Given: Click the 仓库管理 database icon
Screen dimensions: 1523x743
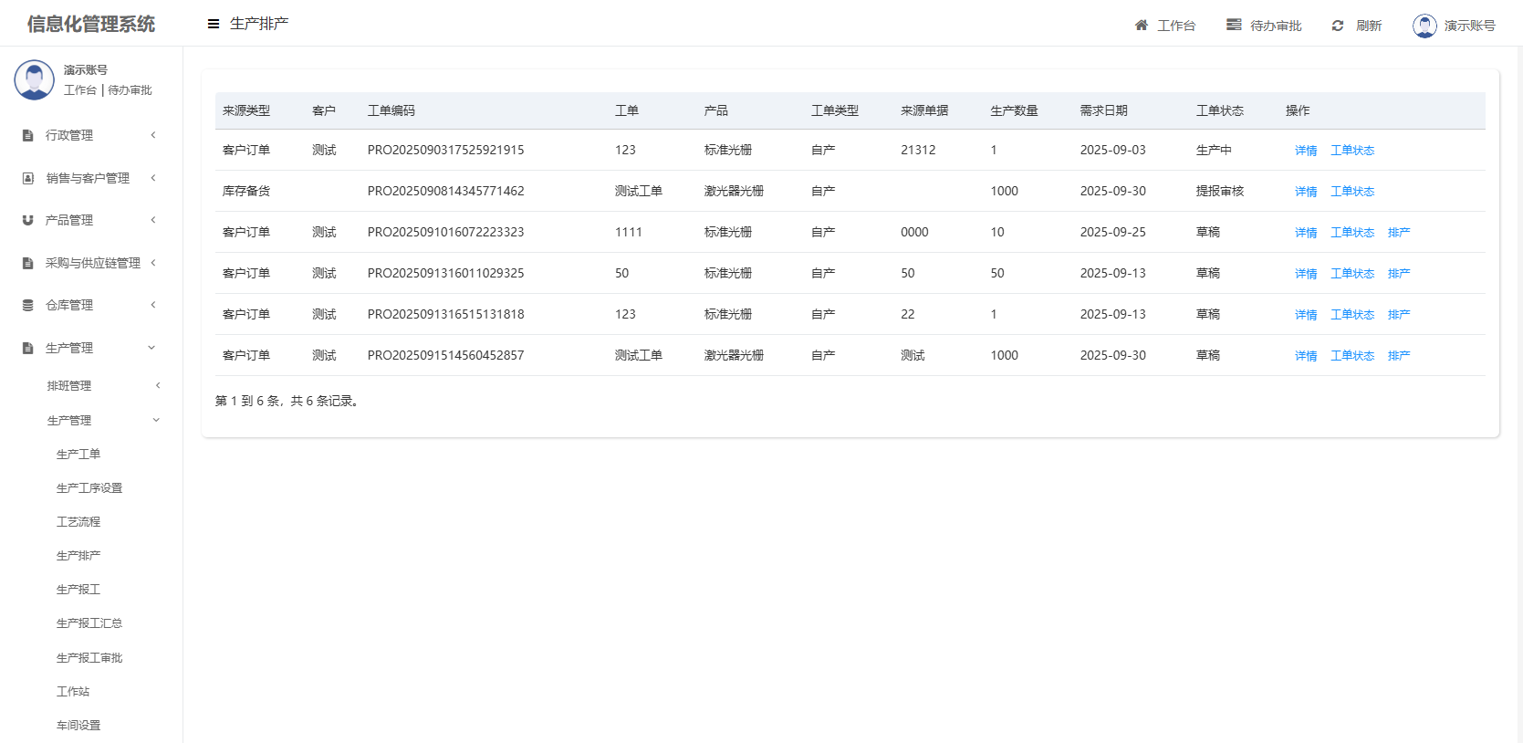Looking at the screenshot, I should coord(28,306).
